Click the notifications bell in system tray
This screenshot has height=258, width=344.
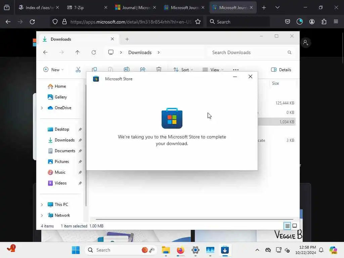click(321, 250)
